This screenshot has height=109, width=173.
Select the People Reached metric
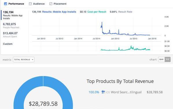[11, 25]
